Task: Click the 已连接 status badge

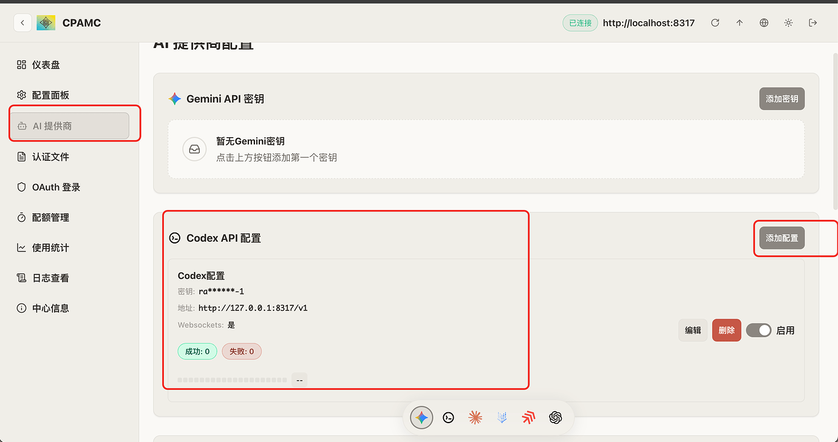Action: click(580, 23)
